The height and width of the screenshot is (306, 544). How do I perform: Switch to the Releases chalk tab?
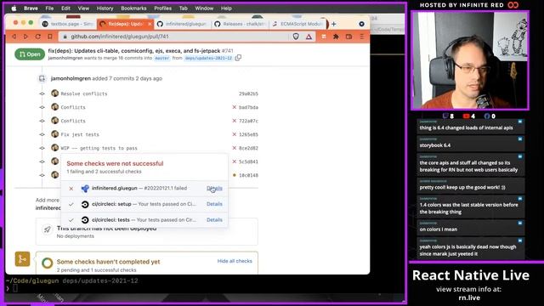click(240, 24)
